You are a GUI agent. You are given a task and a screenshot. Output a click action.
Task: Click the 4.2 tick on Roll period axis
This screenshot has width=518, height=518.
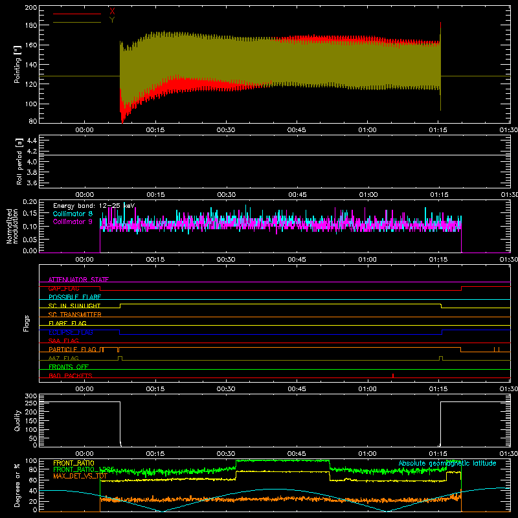(x=32, y=152)
